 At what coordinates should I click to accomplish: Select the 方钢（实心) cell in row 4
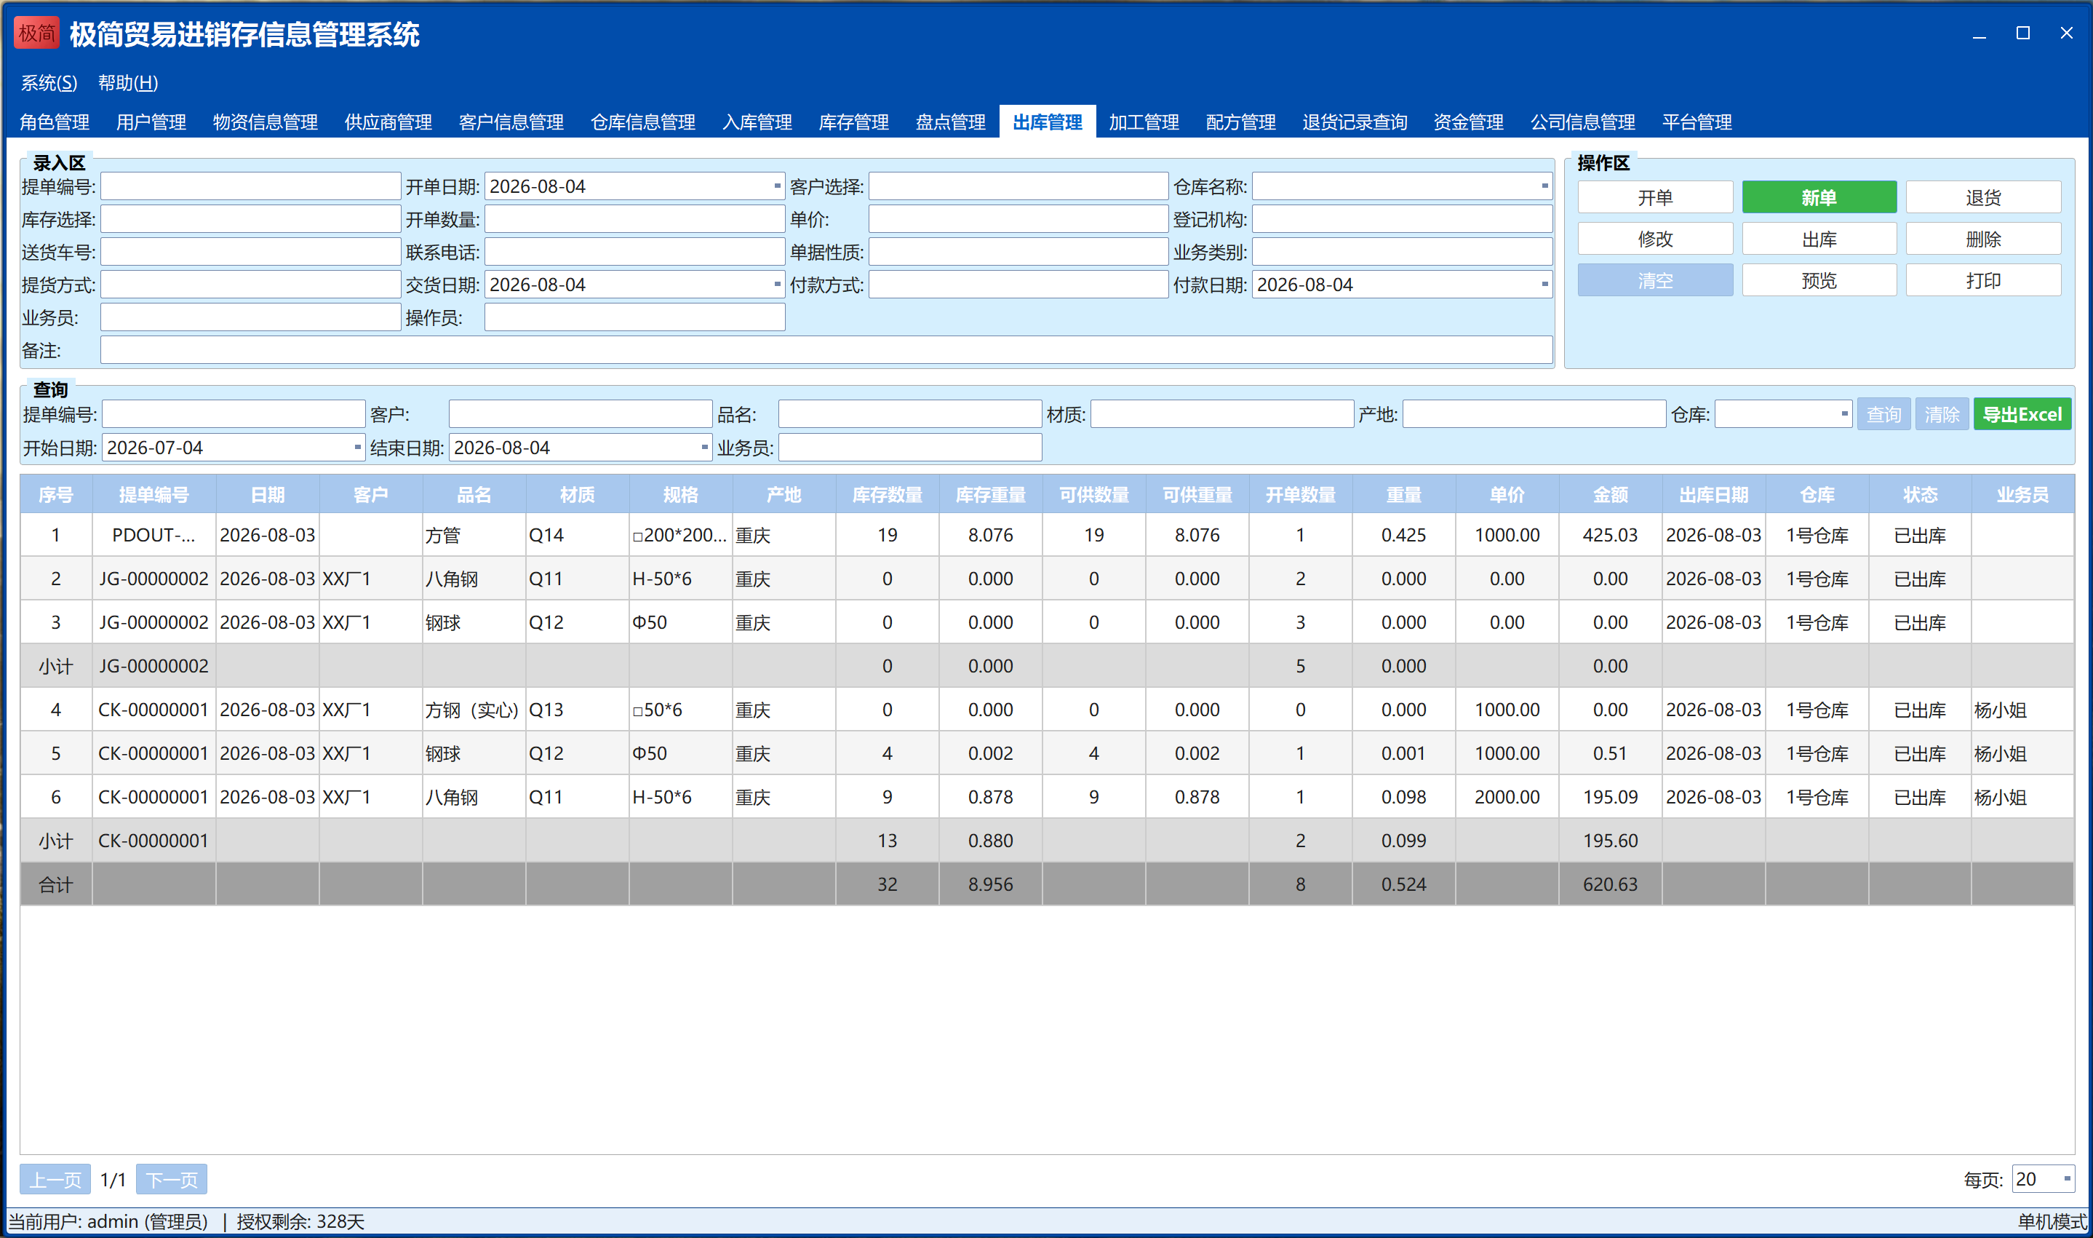coord(474,710)
